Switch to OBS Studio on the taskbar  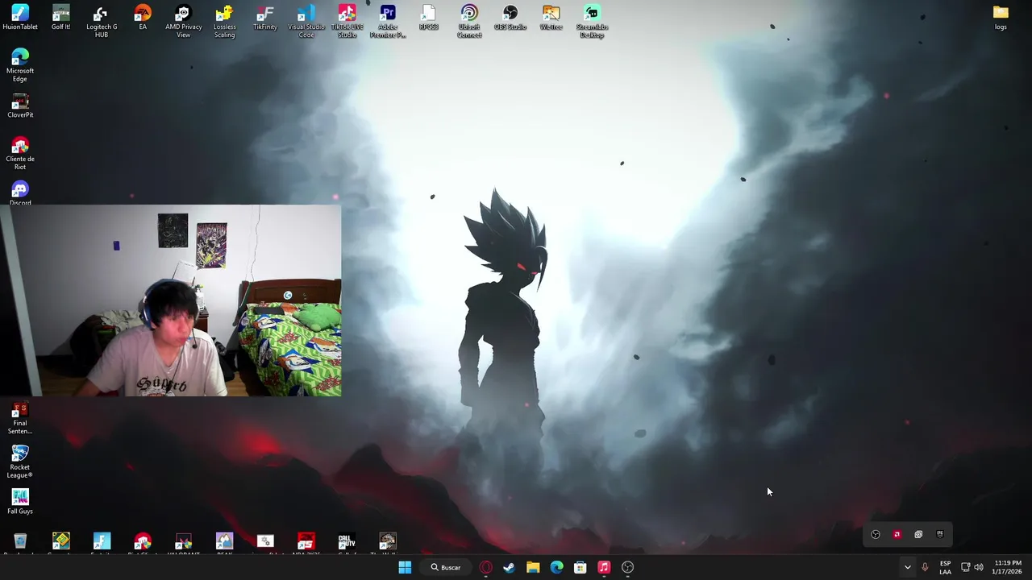point(627,567)
